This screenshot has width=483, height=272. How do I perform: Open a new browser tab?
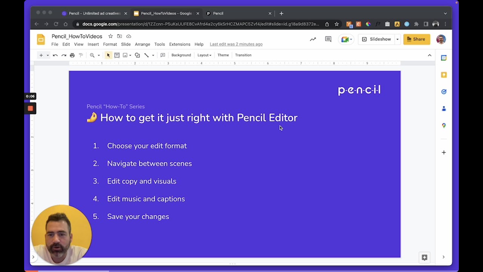click(281, 13)
